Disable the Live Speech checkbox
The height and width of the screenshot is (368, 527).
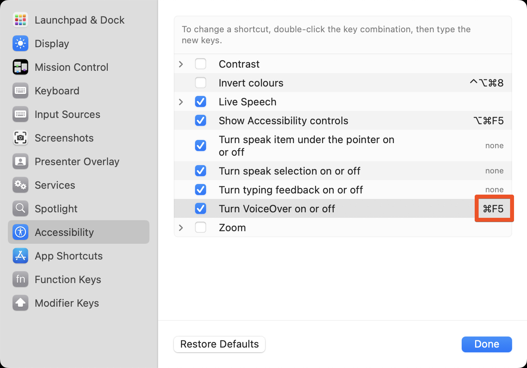(x=201, y=101)
